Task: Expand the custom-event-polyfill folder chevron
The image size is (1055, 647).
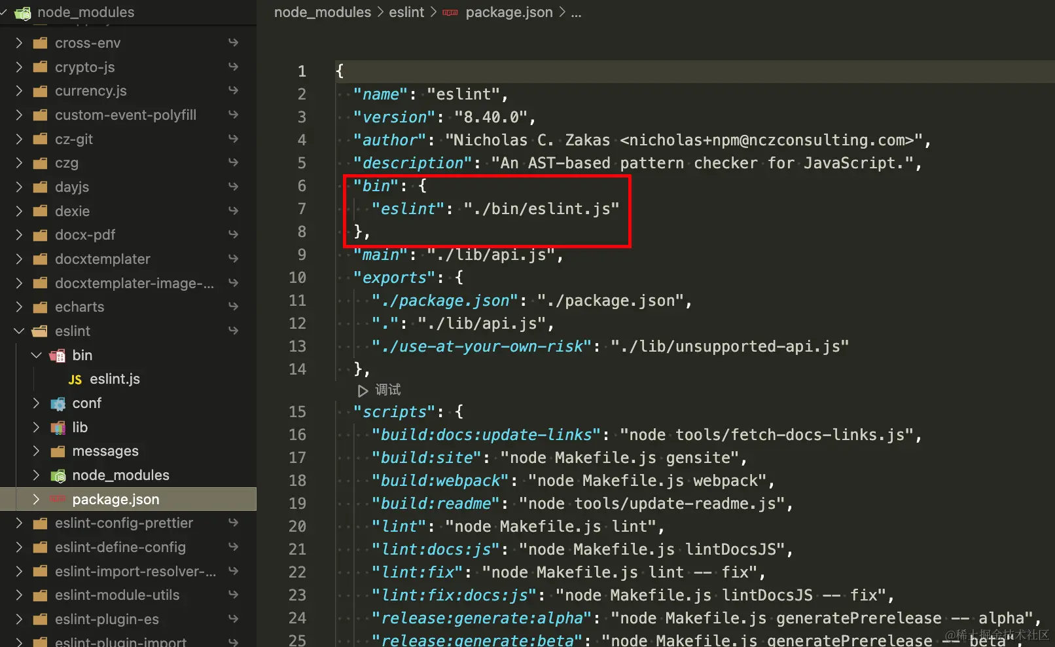Action: click(19, 115)
